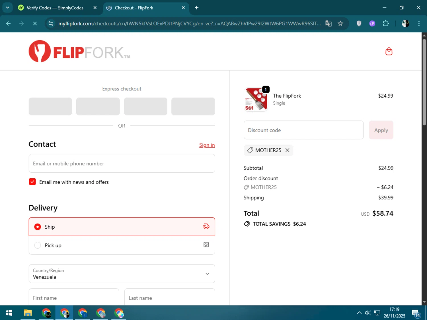Viewport: 427px width, 320px height.
Task: Open the translate page icon
Action: click(329, 24)
